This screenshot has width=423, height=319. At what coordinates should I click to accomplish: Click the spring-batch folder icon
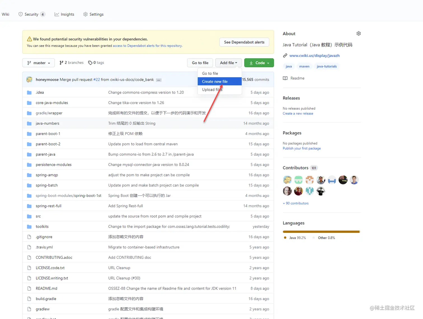tap(29, 185)
